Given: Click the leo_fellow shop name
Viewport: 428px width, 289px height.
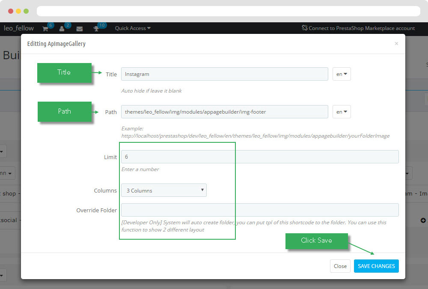Looking at the screenshot, I should click(x=19, y=28).
